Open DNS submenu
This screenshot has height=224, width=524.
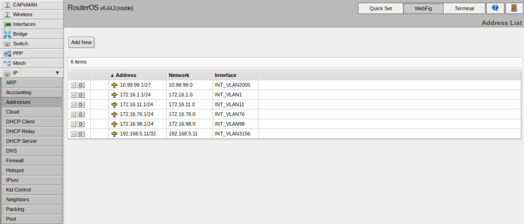point(31,151)
